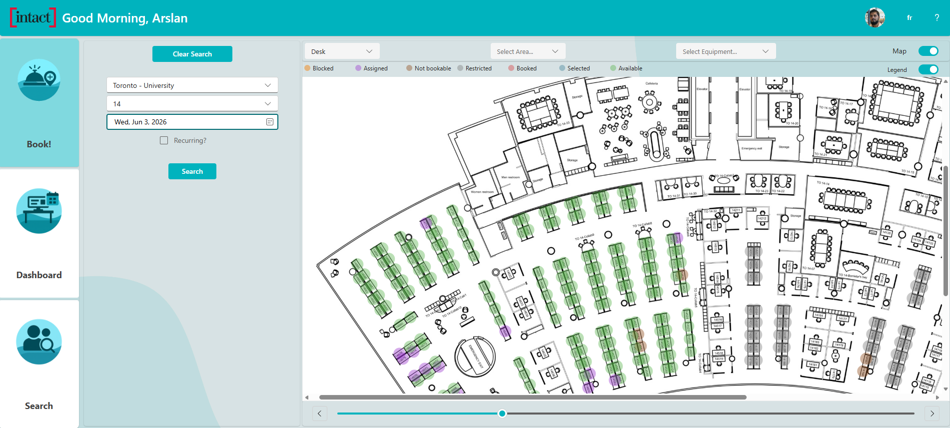Open the Select Equipment dropdown

click(x=726, y=51)
